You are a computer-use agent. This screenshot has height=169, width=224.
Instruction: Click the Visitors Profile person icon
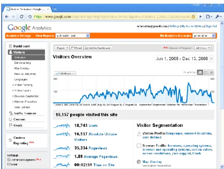(x=139, y=134)
